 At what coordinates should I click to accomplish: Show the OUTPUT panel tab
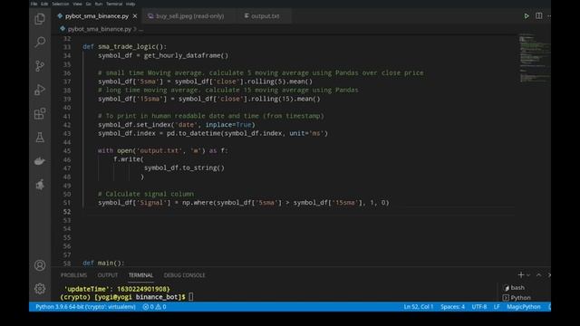(108, 275)
